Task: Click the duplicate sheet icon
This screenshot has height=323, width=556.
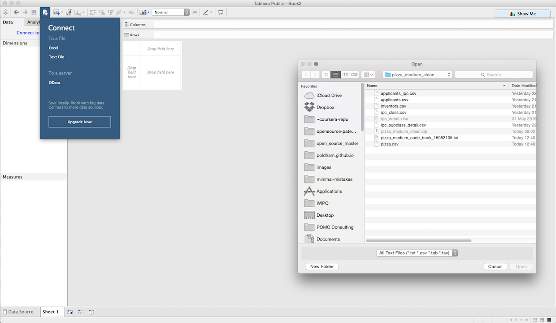Action: (69, 13)
